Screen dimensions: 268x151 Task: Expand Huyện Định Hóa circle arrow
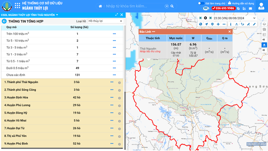(x=119, y=98)
